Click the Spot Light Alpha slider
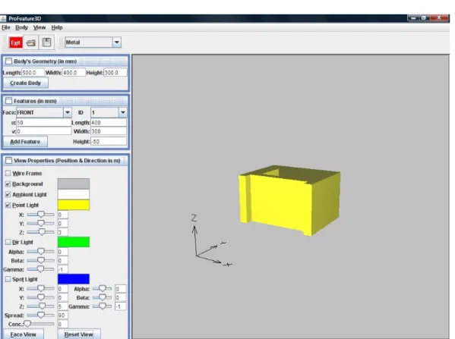The width and height of the screenshot is (455, 339). click(102, 289)
